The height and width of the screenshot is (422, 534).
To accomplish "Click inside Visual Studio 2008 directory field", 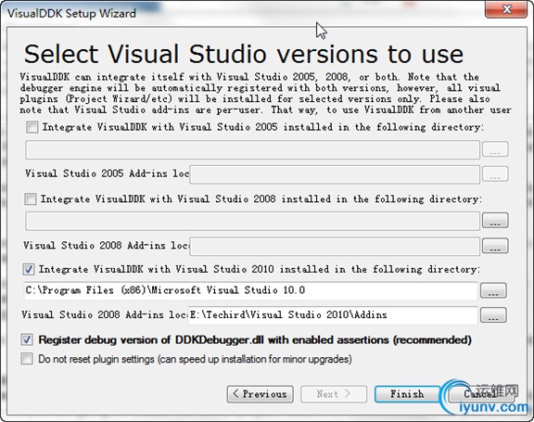I will click(253, 221).
